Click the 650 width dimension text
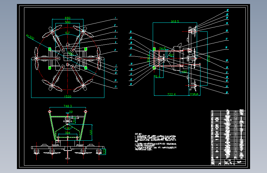267x173 pixels. click(x=68, y=18)
